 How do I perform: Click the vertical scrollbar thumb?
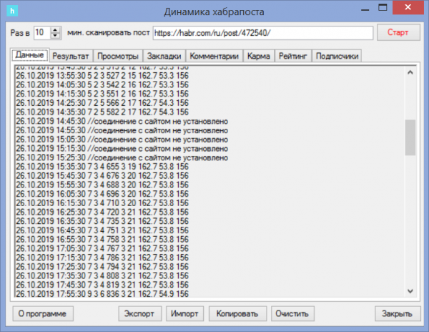click(410, 137)
